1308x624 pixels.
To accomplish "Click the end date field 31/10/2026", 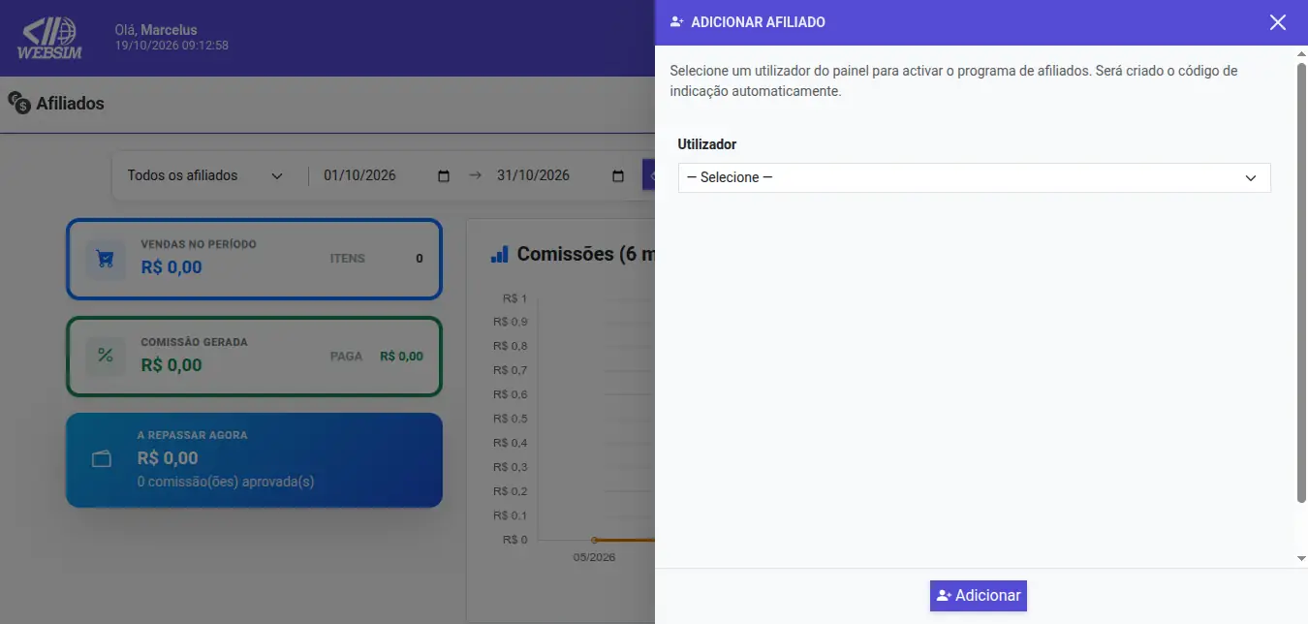I will pos(561,175).
